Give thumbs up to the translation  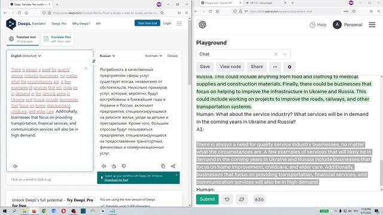coord(114,166)
